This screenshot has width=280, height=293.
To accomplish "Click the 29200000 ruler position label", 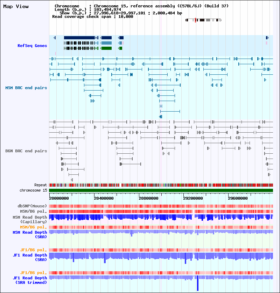I will click(x=193, y=198).
